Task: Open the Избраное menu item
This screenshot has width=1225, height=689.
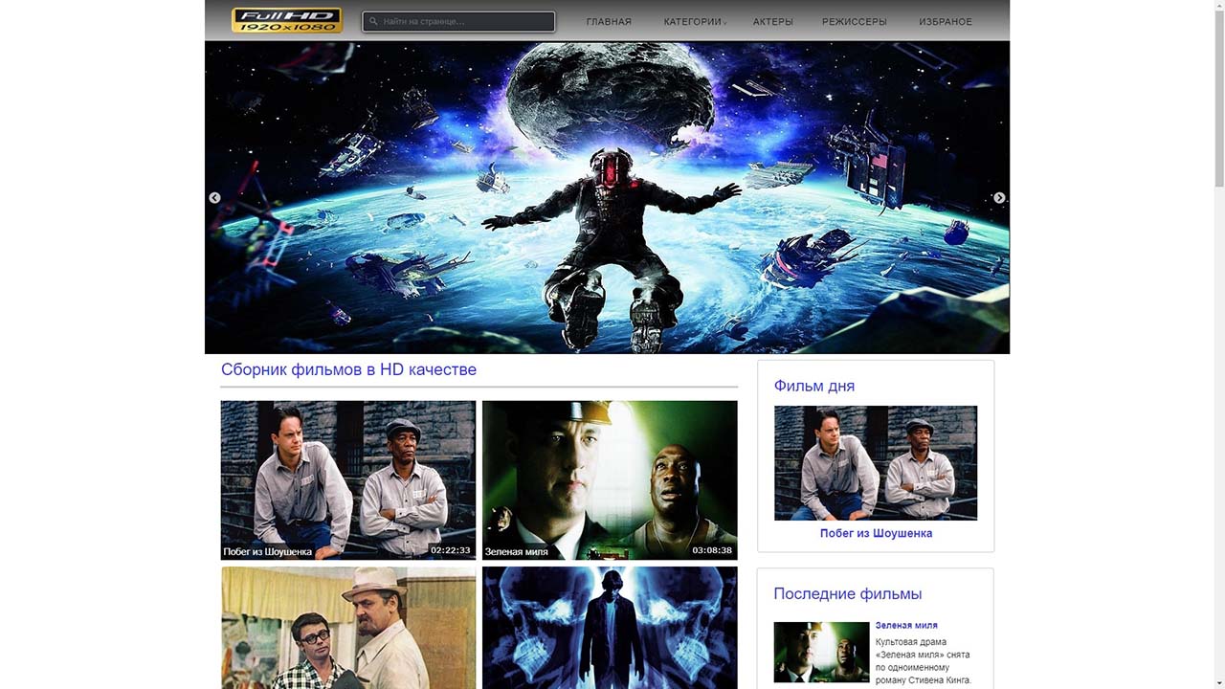Action: tap(946, 22)
